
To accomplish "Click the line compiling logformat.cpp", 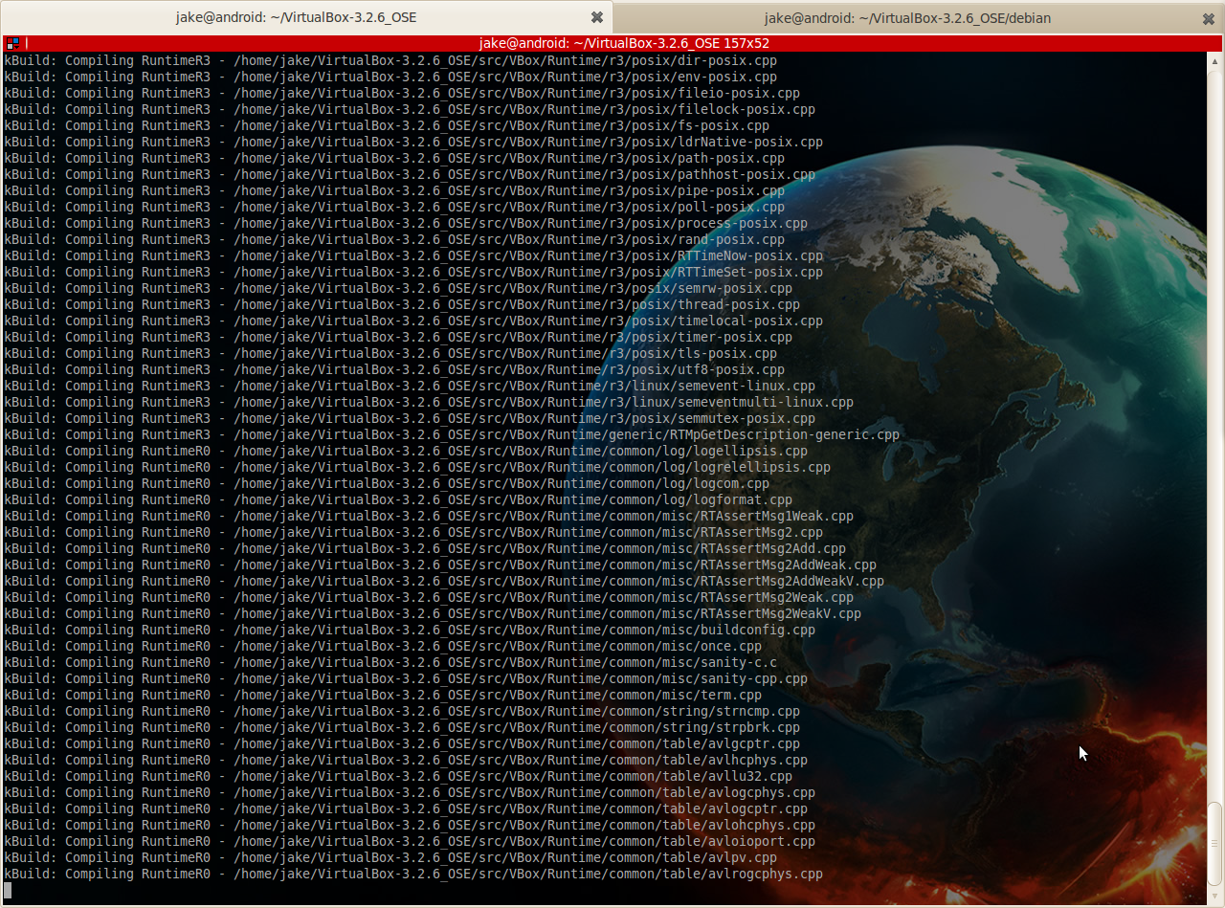I will [398, 499].
